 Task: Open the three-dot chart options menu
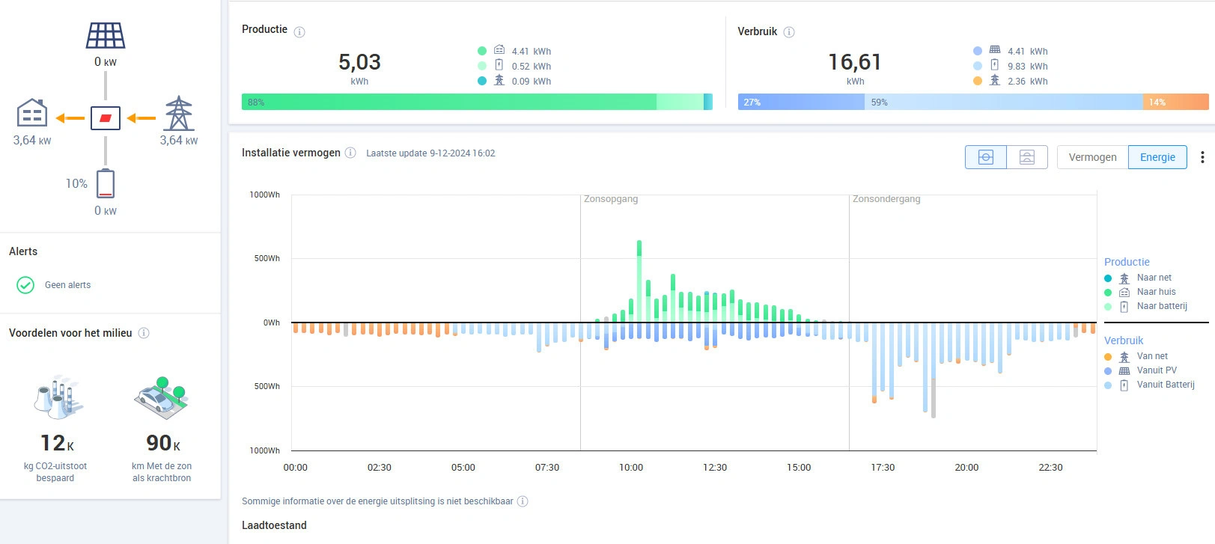coord(1202,157)
